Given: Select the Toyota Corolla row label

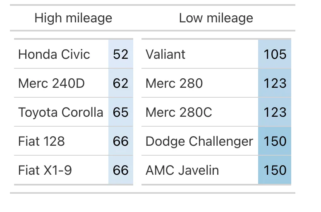Looking at the screenshot, I should click(x=60, y=113).
